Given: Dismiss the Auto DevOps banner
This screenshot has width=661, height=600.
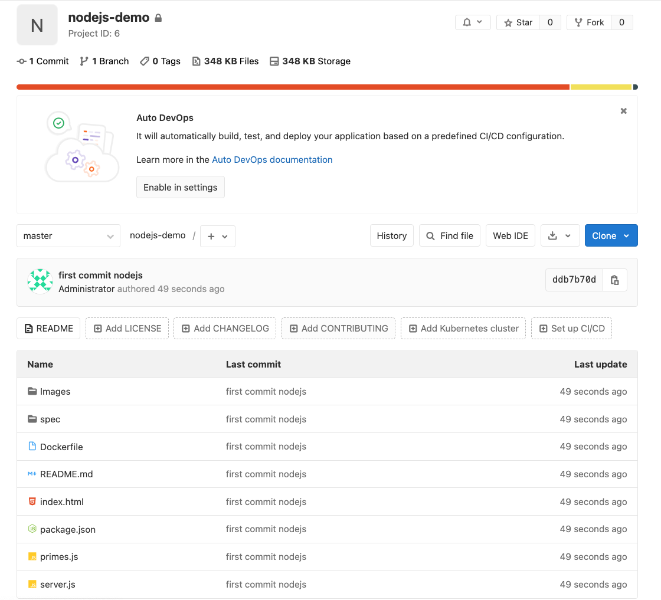Looking at the screenshot, I should click(623, 111).
